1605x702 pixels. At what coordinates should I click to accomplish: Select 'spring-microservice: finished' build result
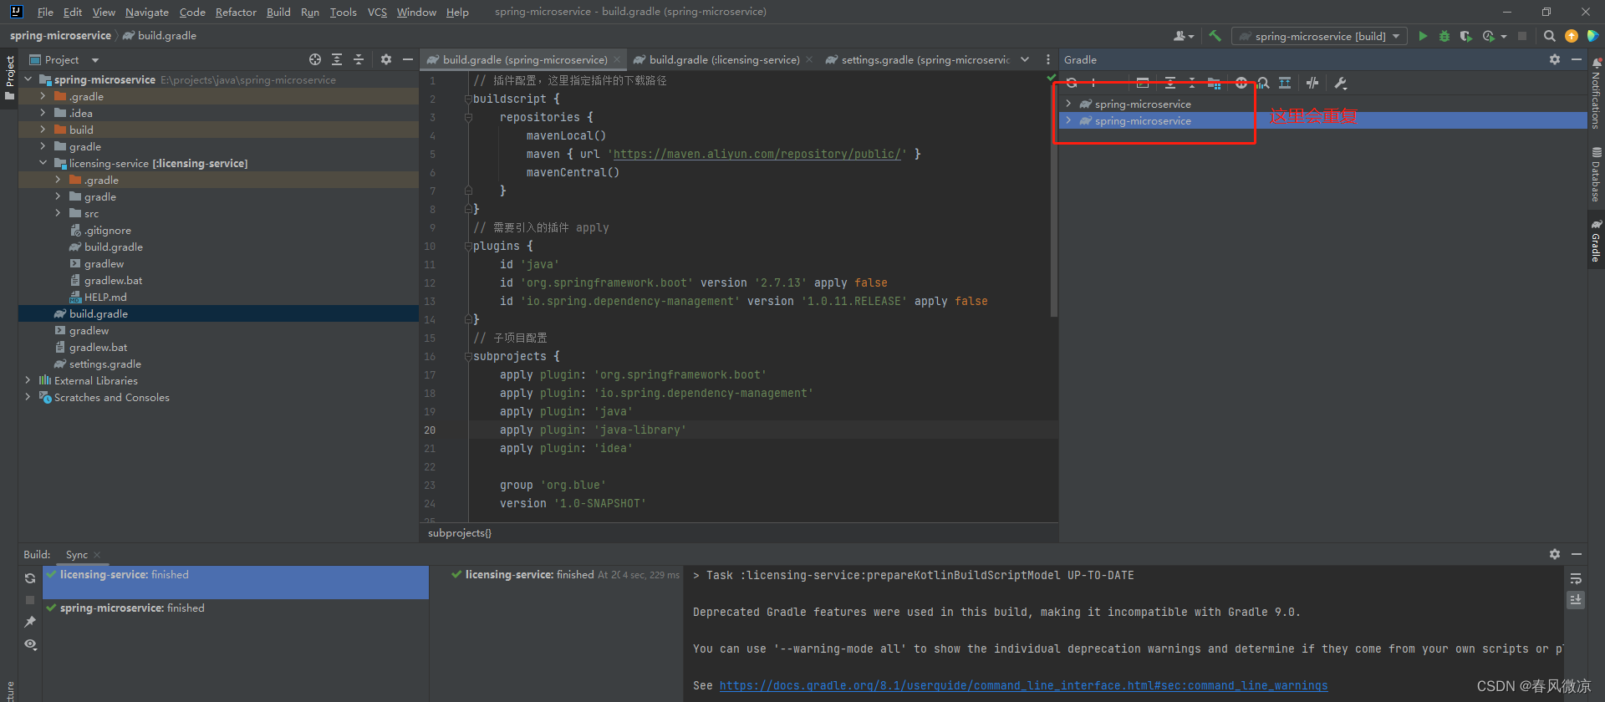tap(236, 608)
